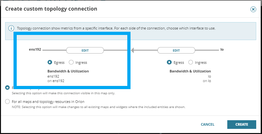Click left Bandwidth & Utilization heading
This screenshot has height=134, width=262.
click(x=68, y=71)
